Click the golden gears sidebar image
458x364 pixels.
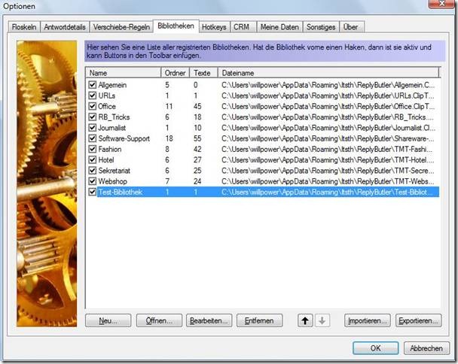coord(47,184)
